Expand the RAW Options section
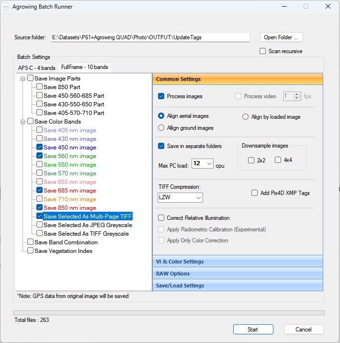This screenshot has width=340, height=343. coord(238,274)
